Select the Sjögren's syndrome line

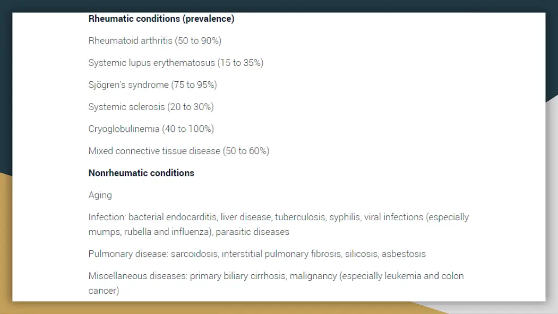click(x=153, y=85)
